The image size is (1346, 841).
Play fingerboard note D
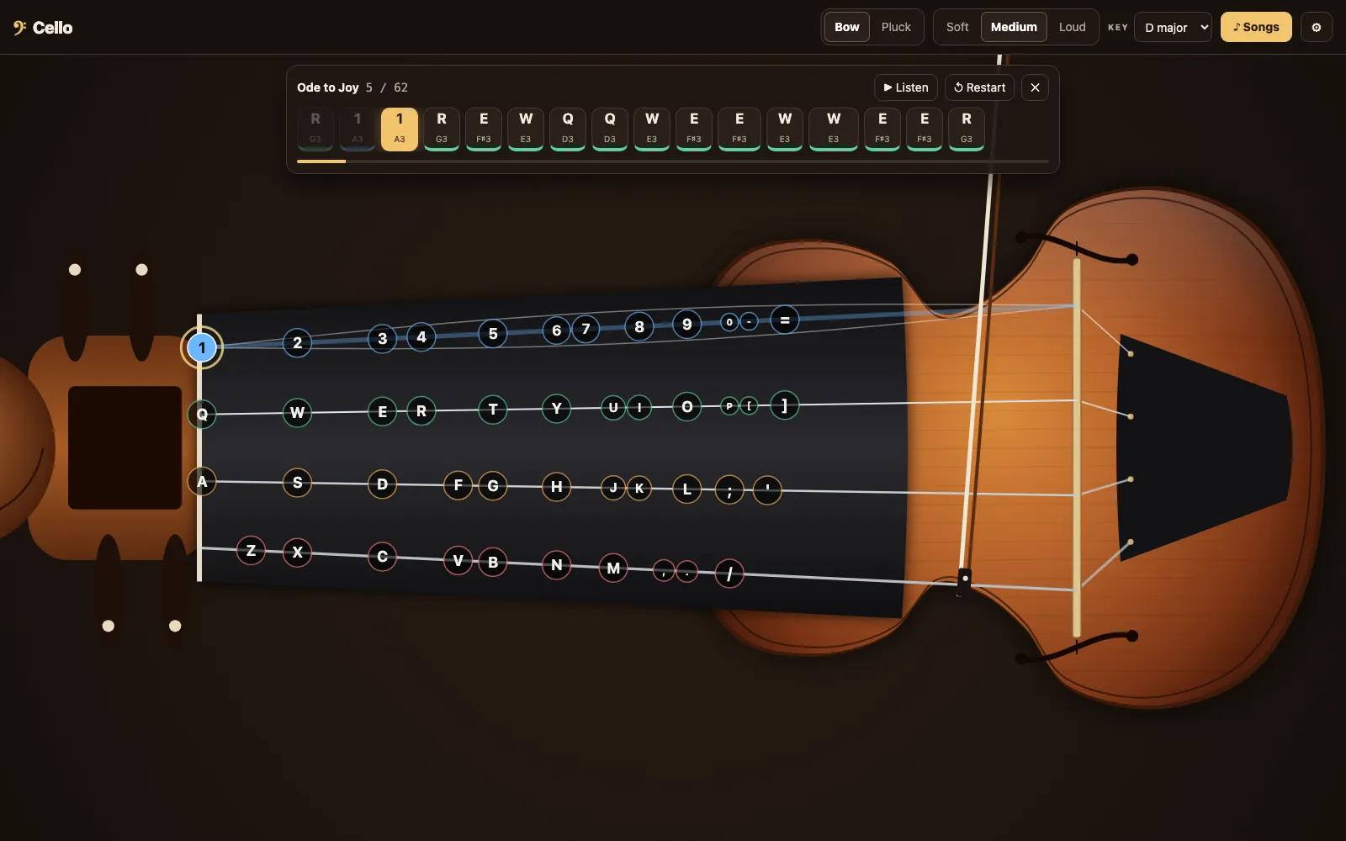click(383, 484)
